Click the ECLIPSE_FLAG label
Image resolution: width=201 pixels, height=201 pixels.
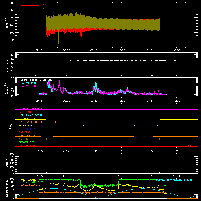click(x=27, y=129)
